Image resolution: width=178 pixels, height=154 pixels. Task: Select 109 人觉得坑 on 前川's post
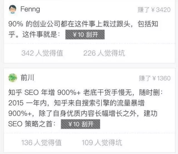pyautogui.click(x=102, y=143)
